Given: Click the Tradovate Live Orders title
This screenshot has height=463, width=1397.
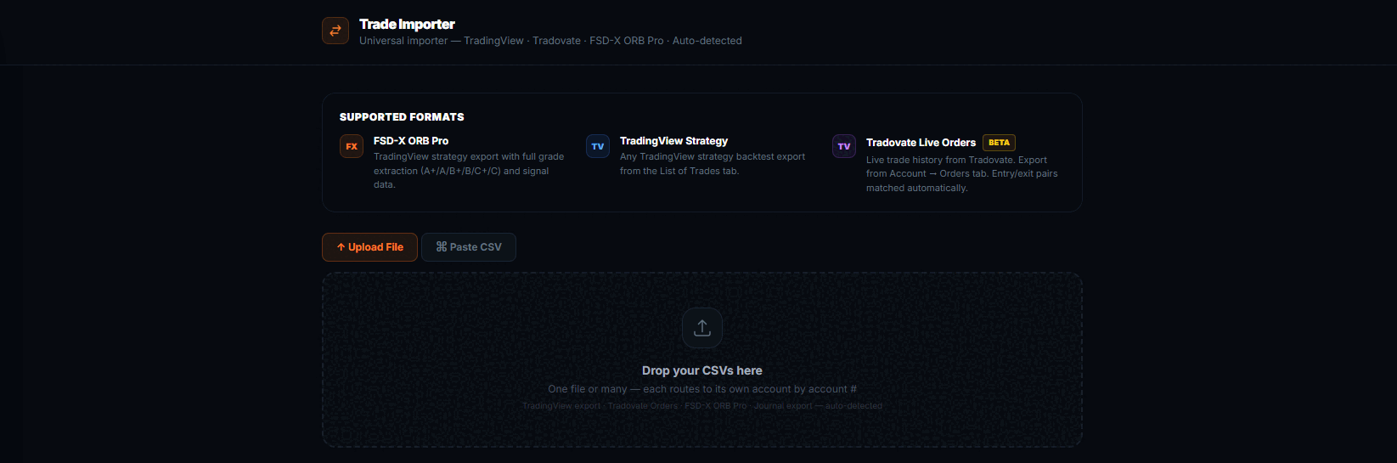Looking at the screenshot, I should coord(921,143).
